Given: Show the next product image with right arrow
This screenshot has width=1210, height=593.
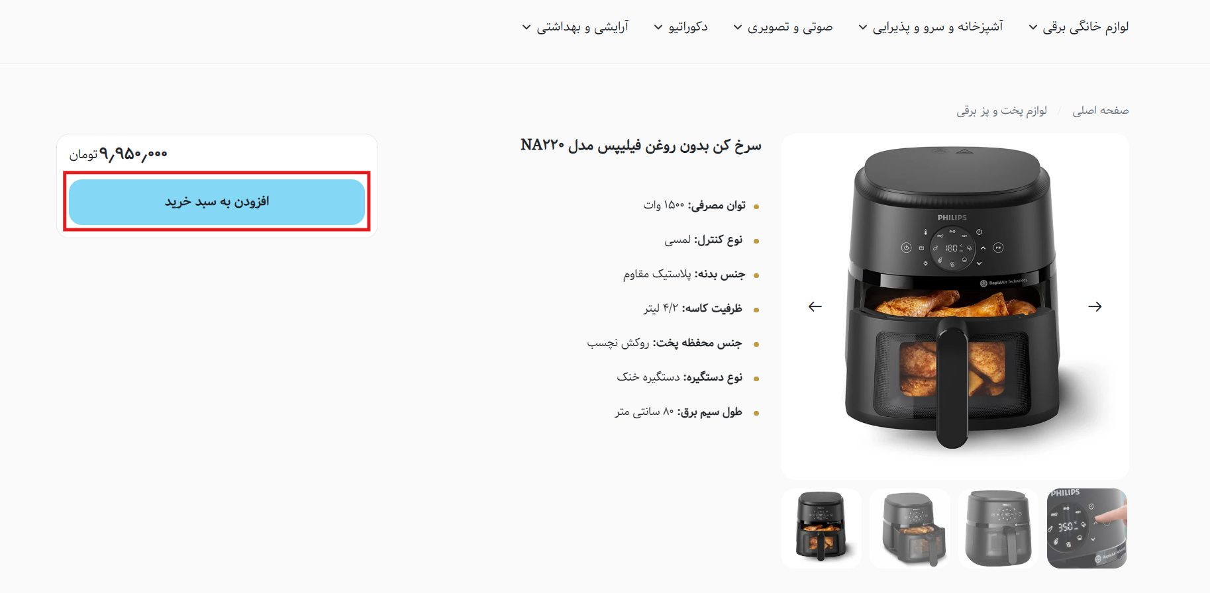Looking at the screenshot, I should pyautogui.click(x=1095, y=306).
